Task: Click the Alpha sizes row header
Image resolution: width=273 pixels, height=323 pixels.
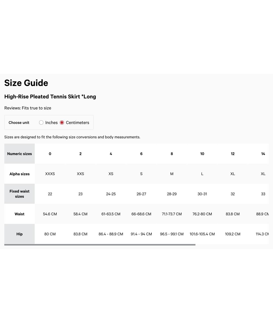Action: click(19, 174)
